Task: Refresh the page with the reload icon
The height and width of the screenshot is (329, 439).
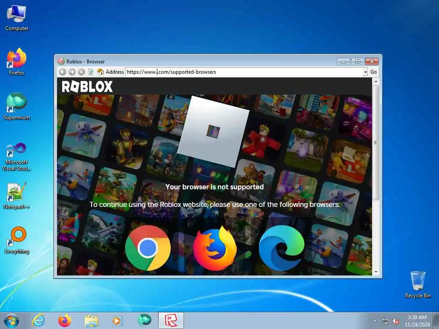Action: click(91, 72)
